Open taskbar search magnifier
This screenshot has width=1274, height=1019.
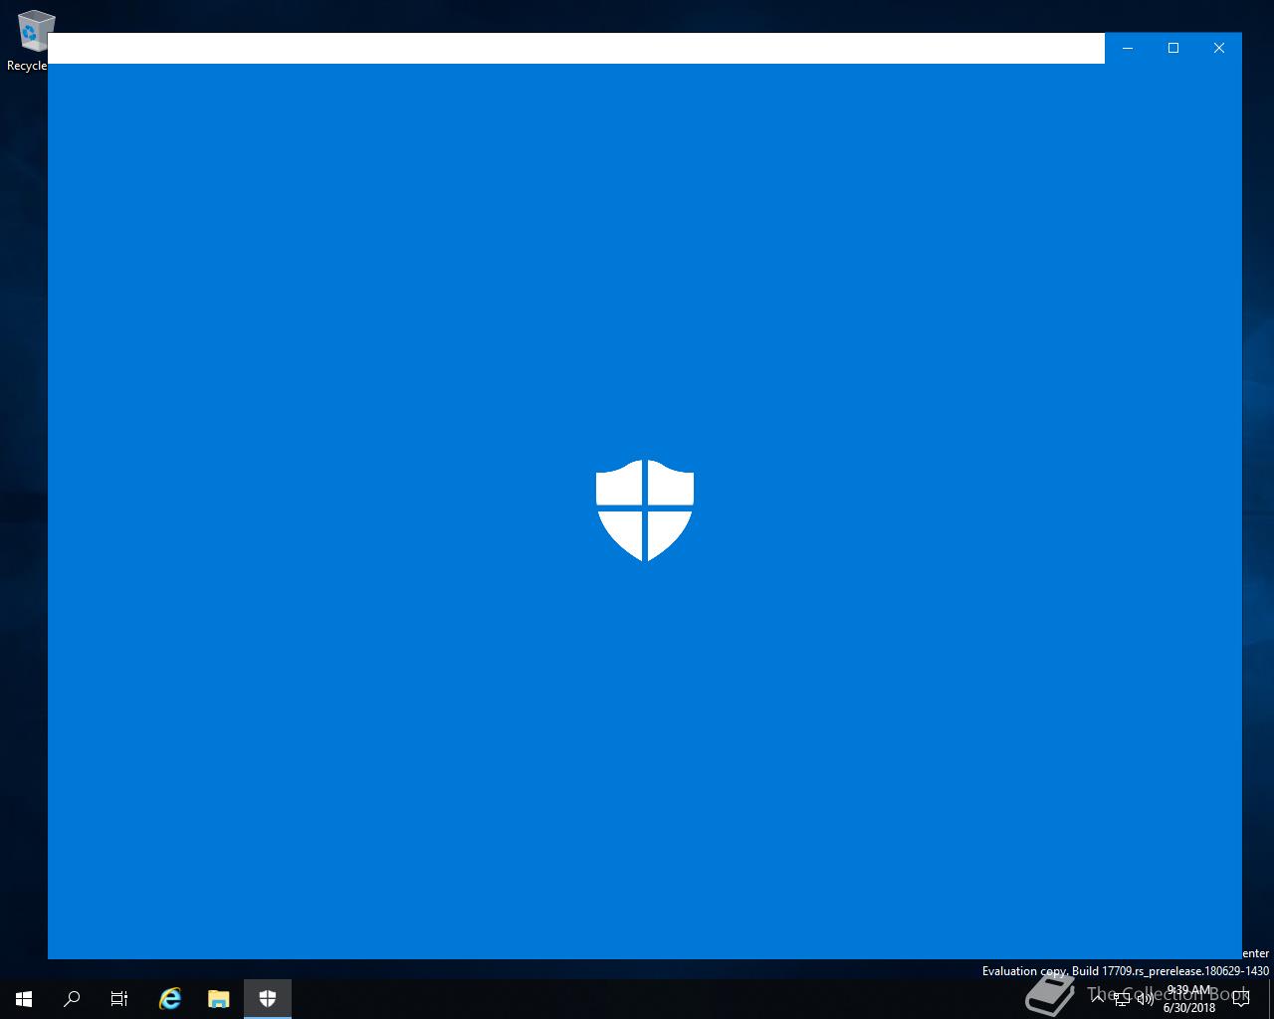tap(72, 999)
